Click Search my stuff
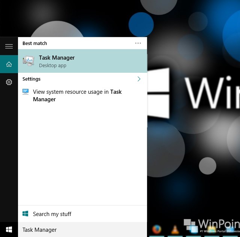The width and height of the screenshot is (240, 237). 82,214
